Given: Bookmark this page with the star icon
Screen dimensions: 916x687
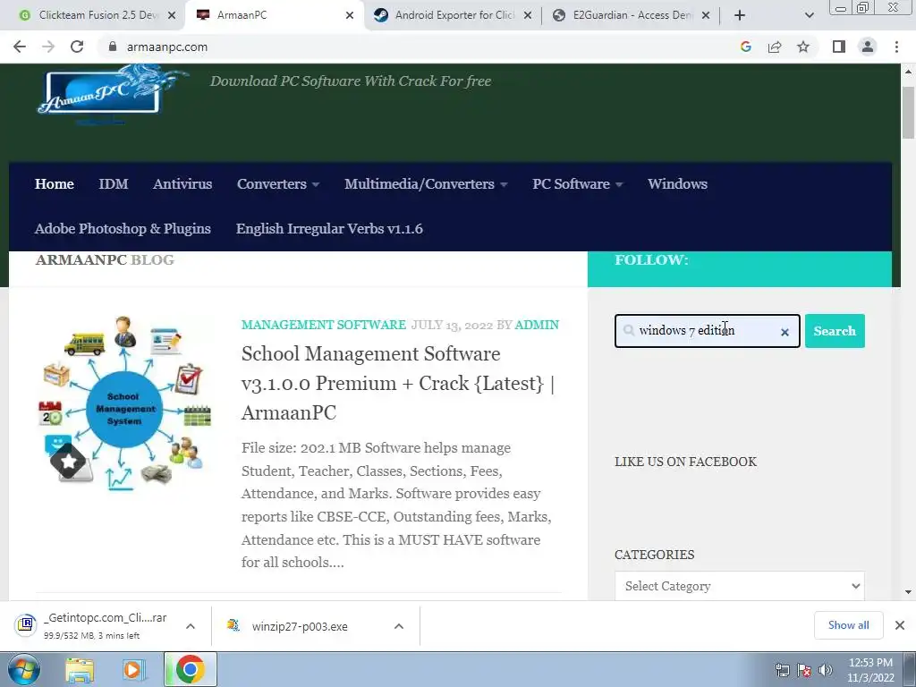Looking at the screenshot, I should click(803, 47).
